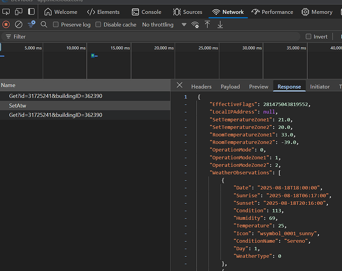342x271 pixels.
Task: Open the Headers details tab
Action: (x=201, y=87)
